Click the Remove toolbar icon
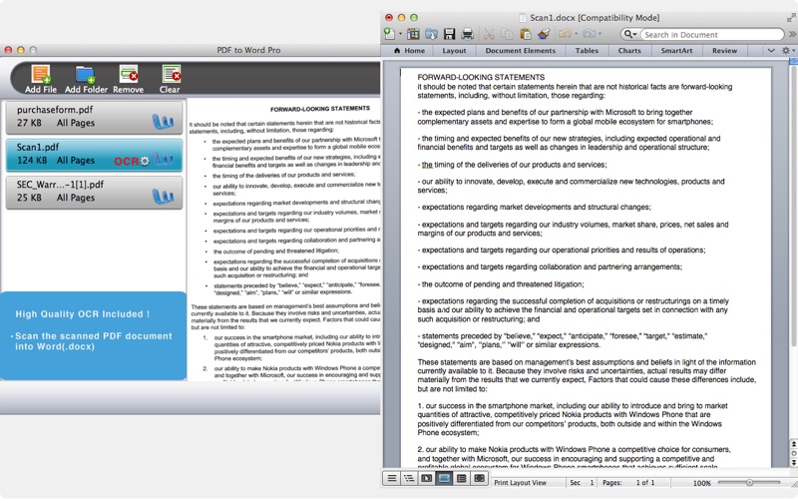798x499 pixels. click(129, 79)
